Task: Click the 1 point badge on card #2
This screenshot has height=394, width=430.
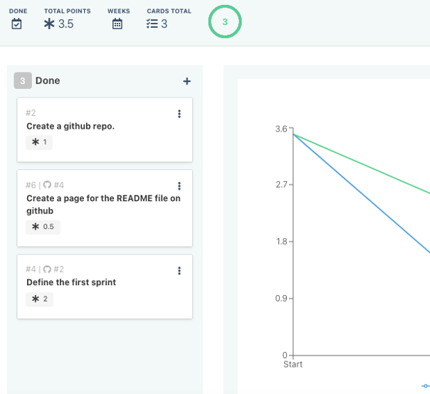Action: (39, 142)
